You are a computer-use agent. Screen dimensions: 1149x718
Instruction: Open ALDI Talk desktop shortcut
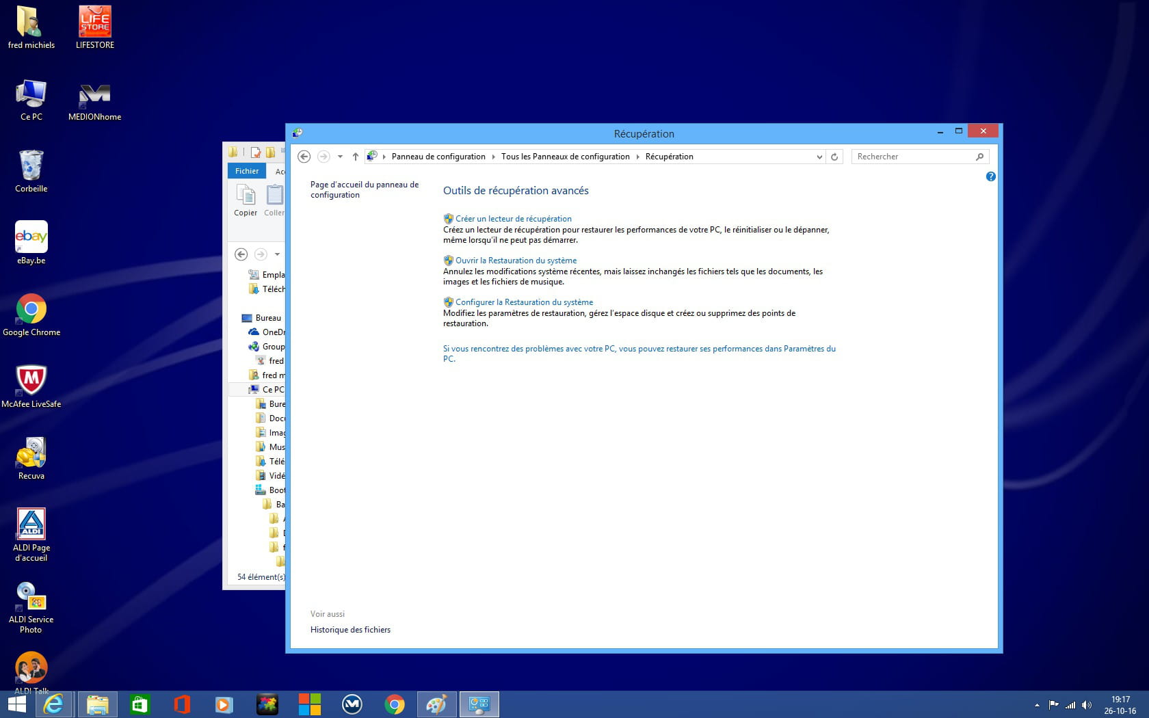31,673
